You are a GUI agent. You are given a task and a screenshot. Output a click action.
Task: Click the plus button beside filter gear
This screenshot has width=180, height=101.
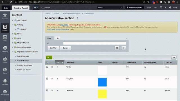124,48
